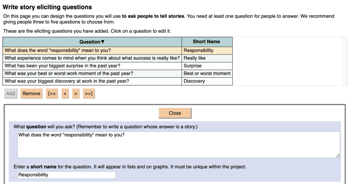Click the "Best or worst moment" short name cell

pyautogui.click(x=207, y=74)
